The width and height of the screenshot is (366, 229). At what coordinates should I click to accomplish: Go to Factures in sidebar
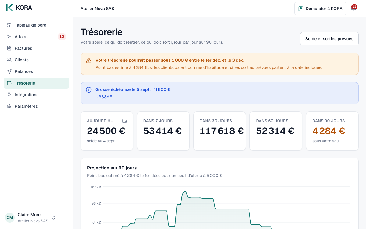(x=37, y=48)
